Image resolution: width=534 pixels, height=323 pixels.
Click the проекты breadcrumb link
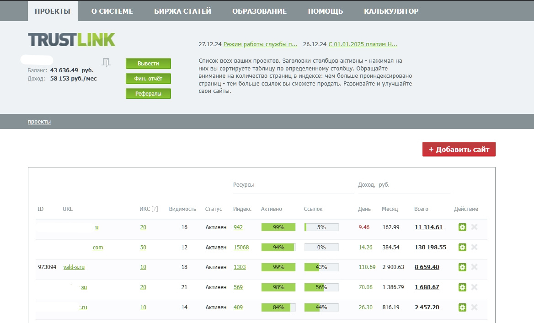39,122
